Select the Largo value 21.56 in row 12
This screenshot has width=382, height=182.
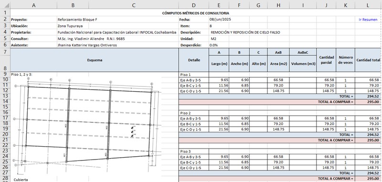coord(219,91)
